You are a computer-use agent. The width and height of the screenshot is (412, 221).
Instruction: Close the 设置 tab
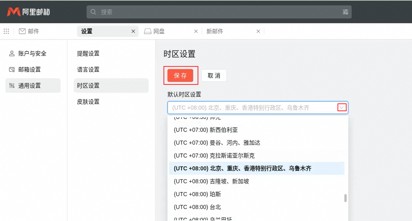133,31
